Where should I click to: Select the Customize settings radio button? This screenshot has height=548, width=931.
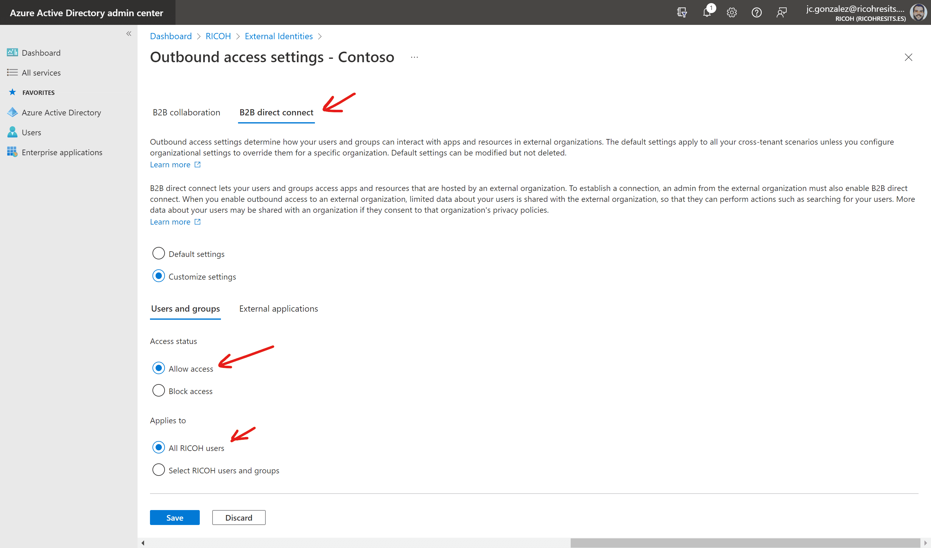point(158,276)
